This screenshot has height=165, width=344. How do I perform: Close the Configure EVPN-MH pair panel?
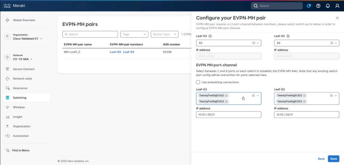pos(337,18)
